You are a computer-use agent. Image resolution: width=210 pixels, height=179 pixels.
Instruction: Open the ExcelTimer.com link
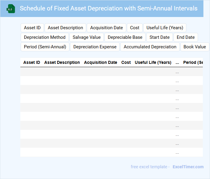coord(188,167)
